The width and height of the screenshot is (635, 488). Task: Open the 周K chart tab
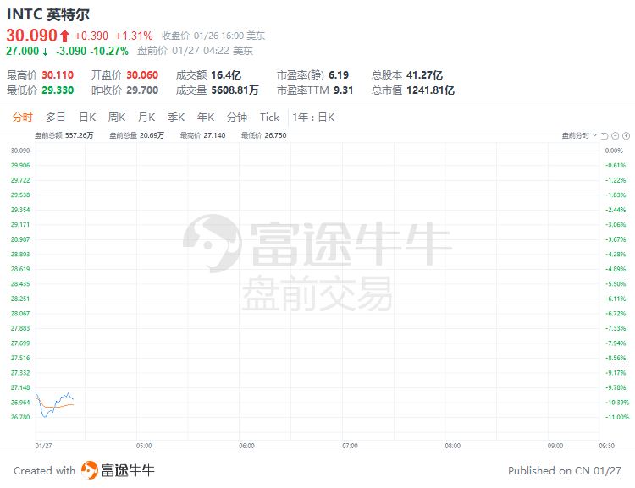click(117, 118)
